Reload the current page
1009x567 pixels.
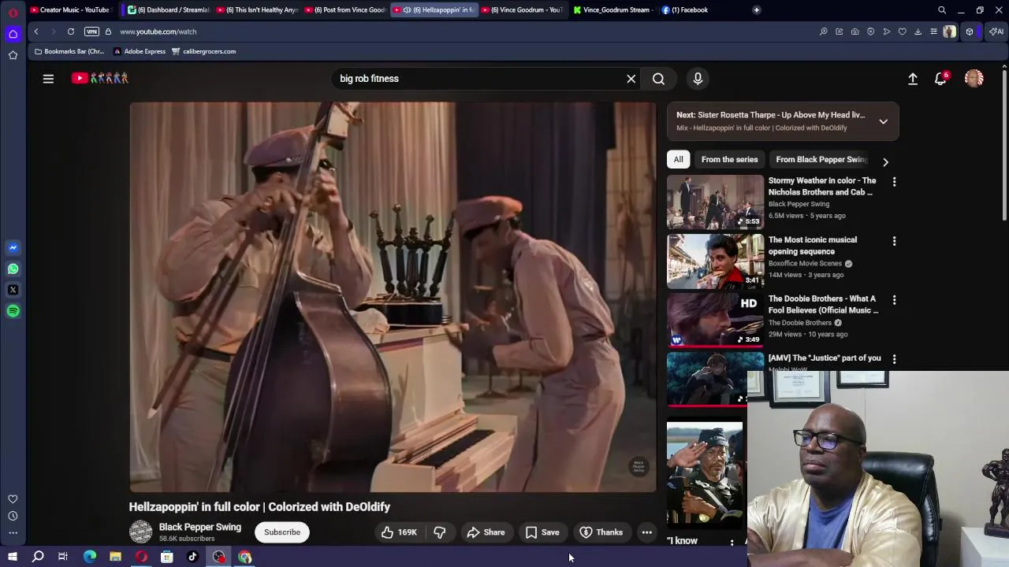[71, 31]
